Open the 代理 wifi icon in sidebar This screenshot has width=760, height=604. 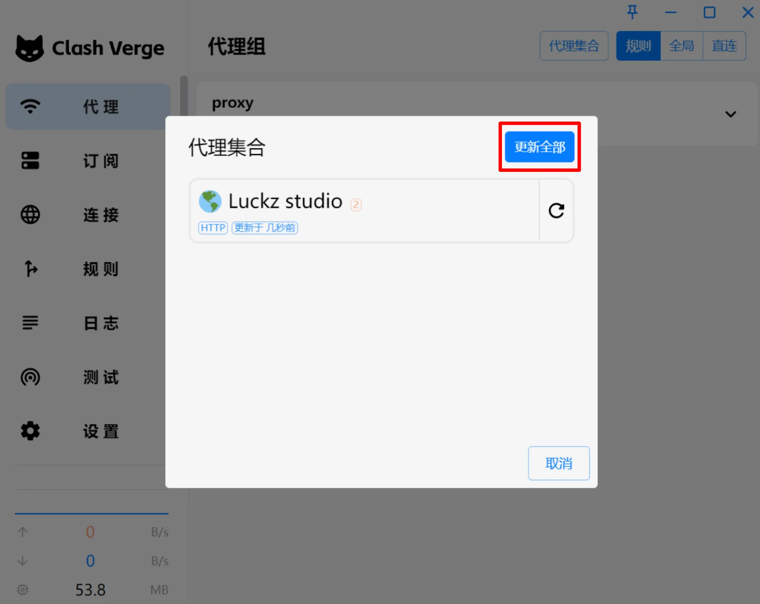(30, 106)
